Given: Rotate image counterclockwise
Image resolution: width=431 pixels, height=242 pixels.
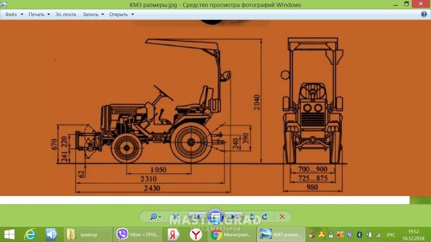Looking at the screenshot, I should (x=252, y=216).
